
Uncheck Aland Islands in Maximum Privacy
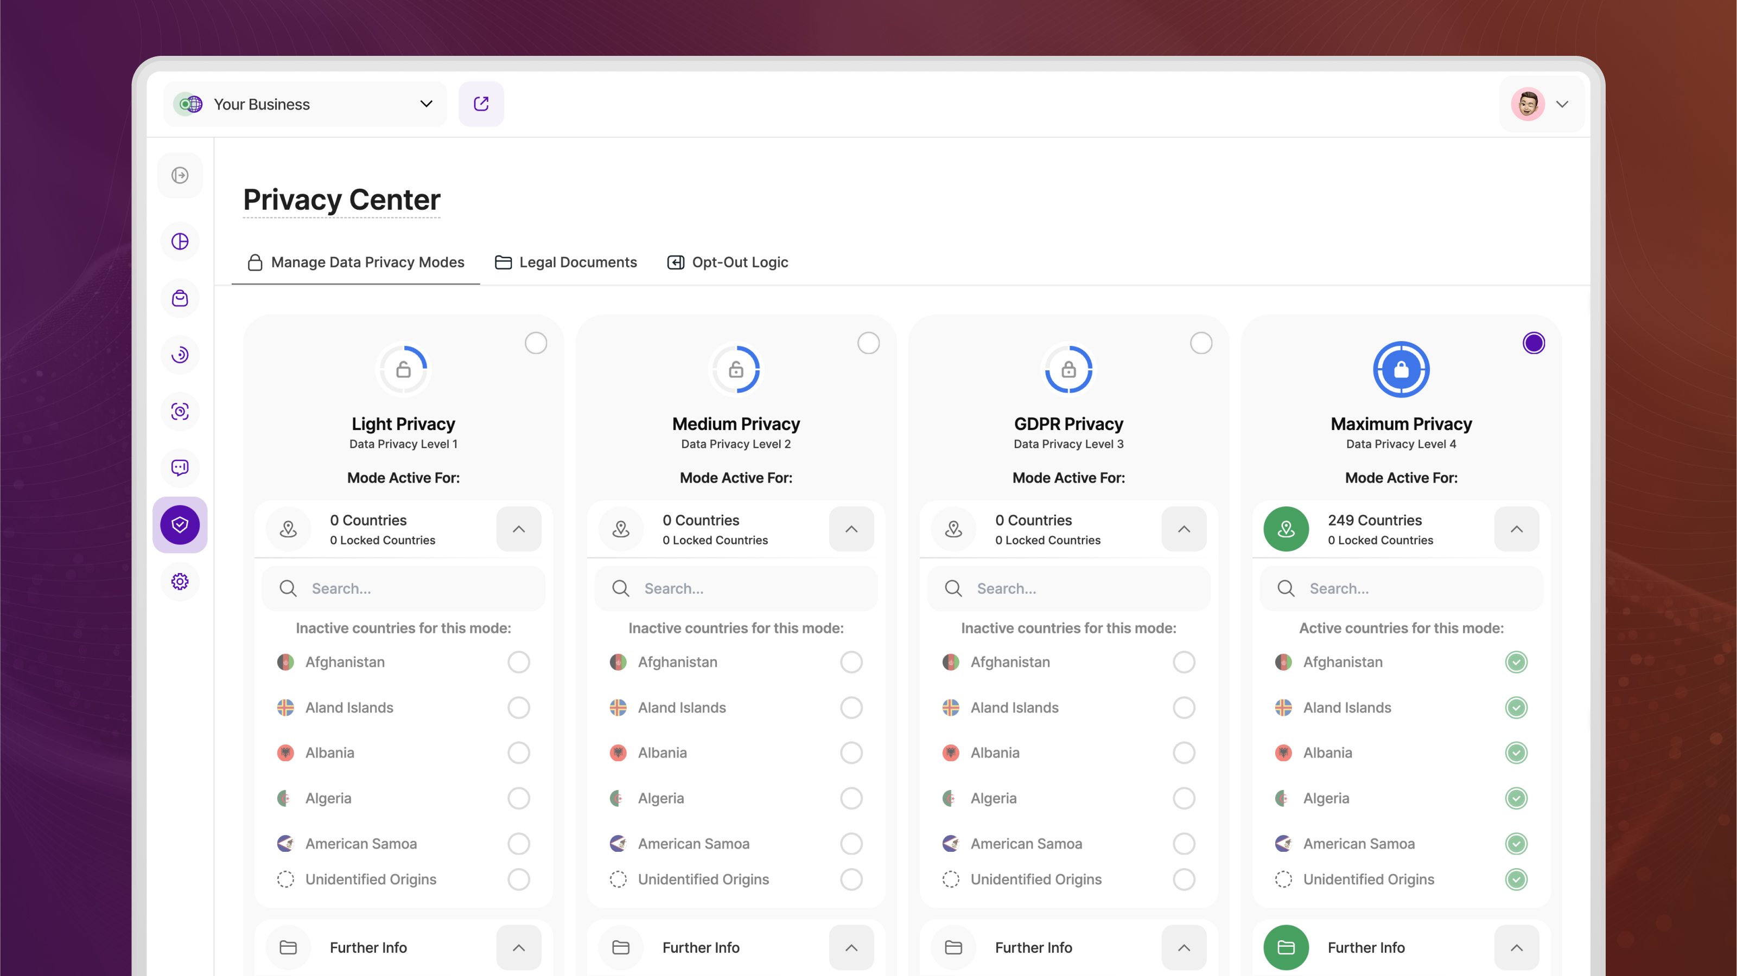pos(1516,707)
